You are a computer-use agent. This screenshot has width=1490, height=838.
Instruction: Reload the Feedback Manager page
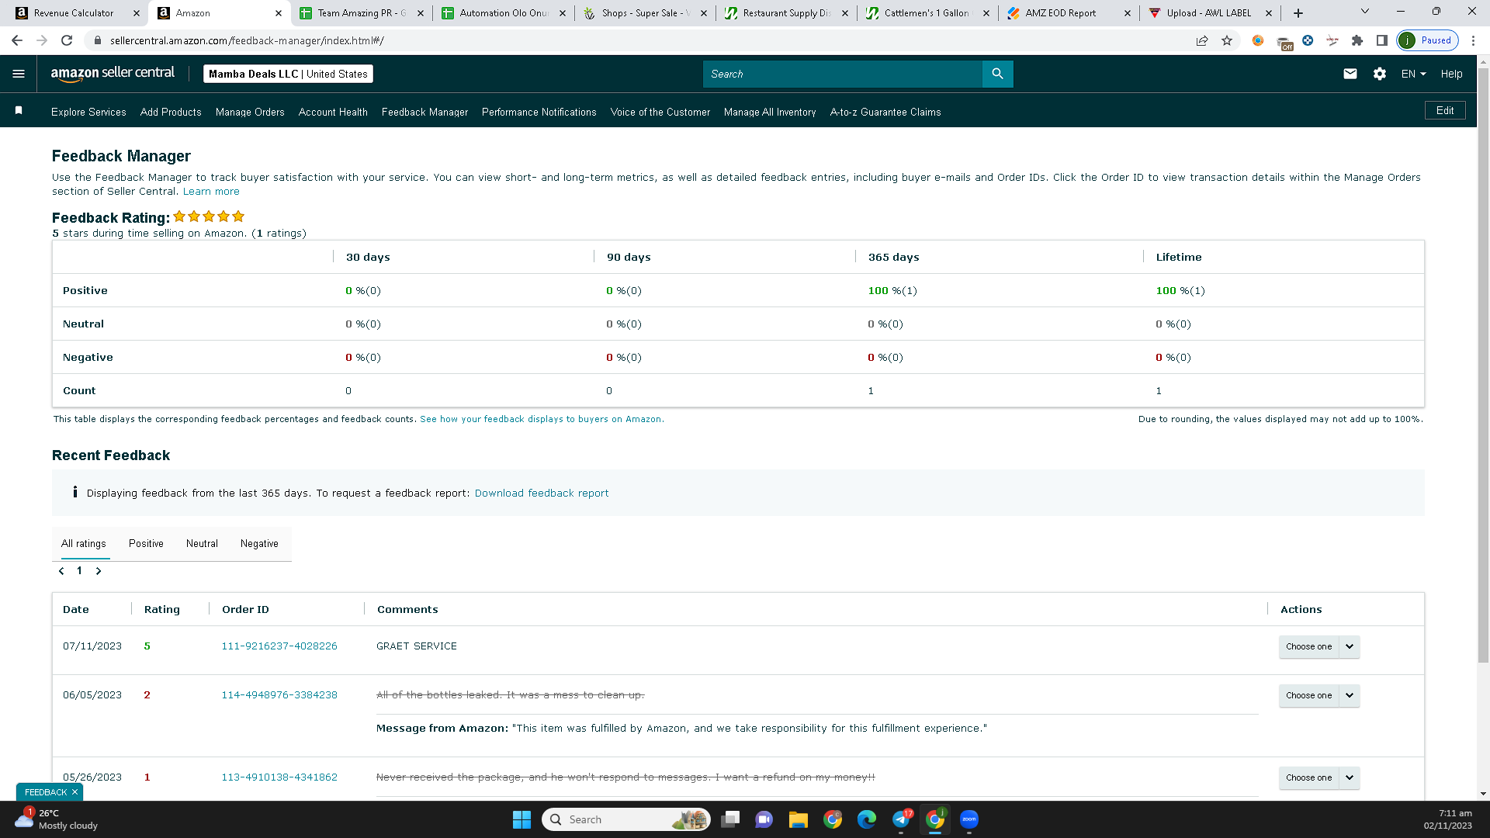tap(67, 40)
